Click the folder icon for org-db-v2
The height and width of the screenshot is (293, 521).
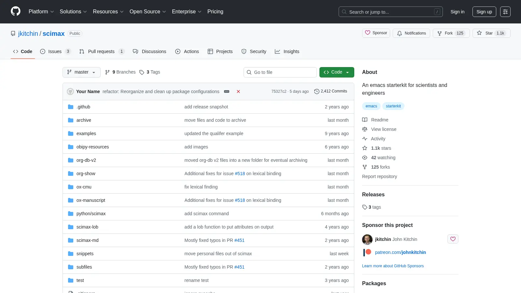point(71,160)
